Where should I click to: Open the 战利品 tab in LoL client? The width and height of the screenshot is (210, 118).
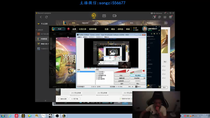click(x=120, y=29)
